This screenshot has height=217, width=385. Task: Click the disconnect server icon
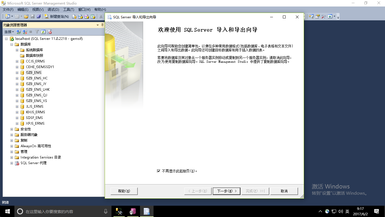point(24,31)
